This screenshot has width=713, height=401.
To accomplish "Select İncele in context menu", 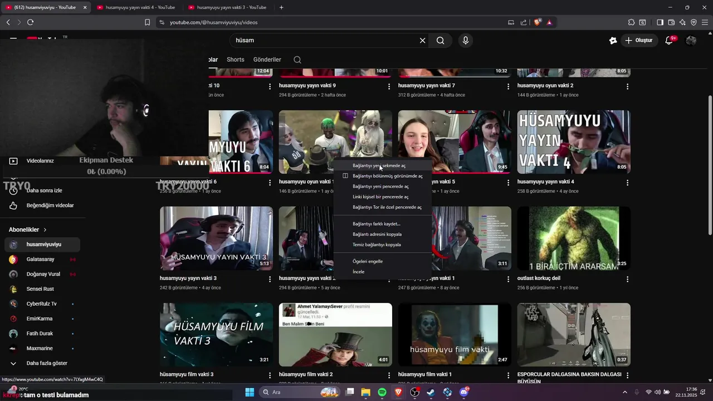I will (x=383, y=272).
